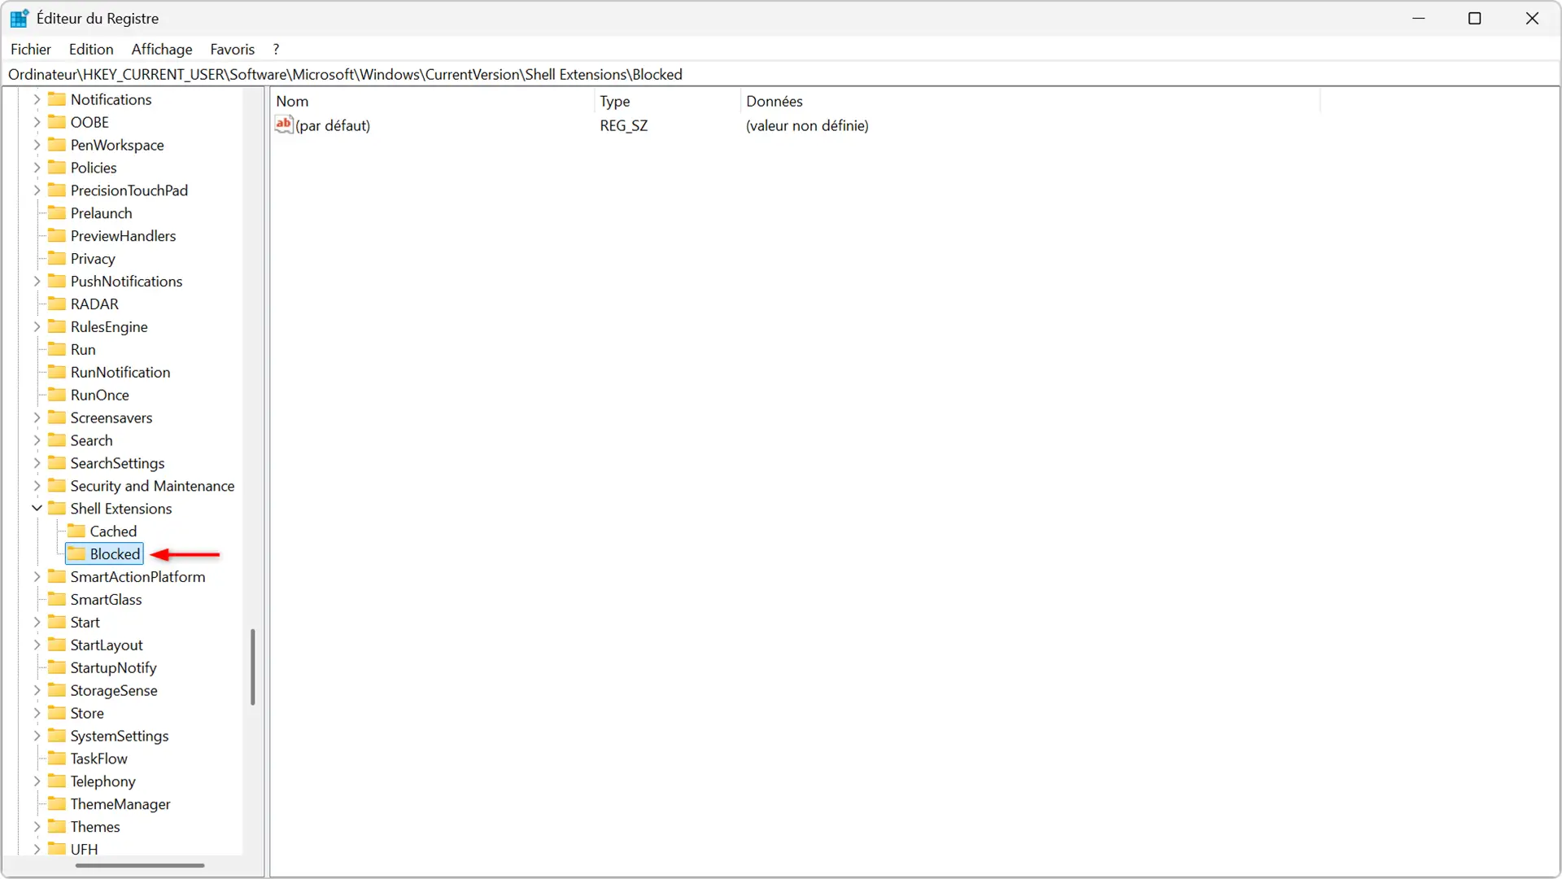This screenshot has height=879, width=1562.
Task: Expand the PushNotifications key
Action: click(37, 282)
